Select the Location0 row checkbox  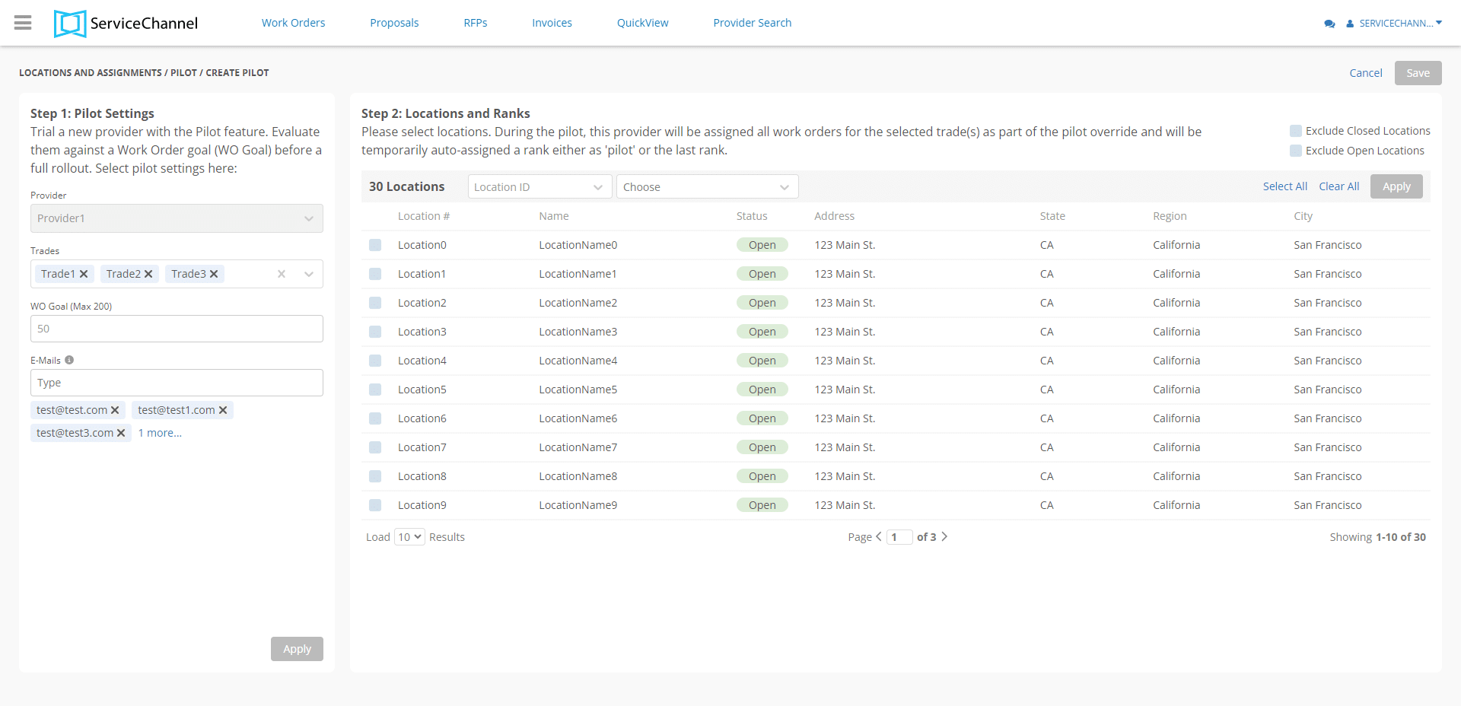(375, 245)
